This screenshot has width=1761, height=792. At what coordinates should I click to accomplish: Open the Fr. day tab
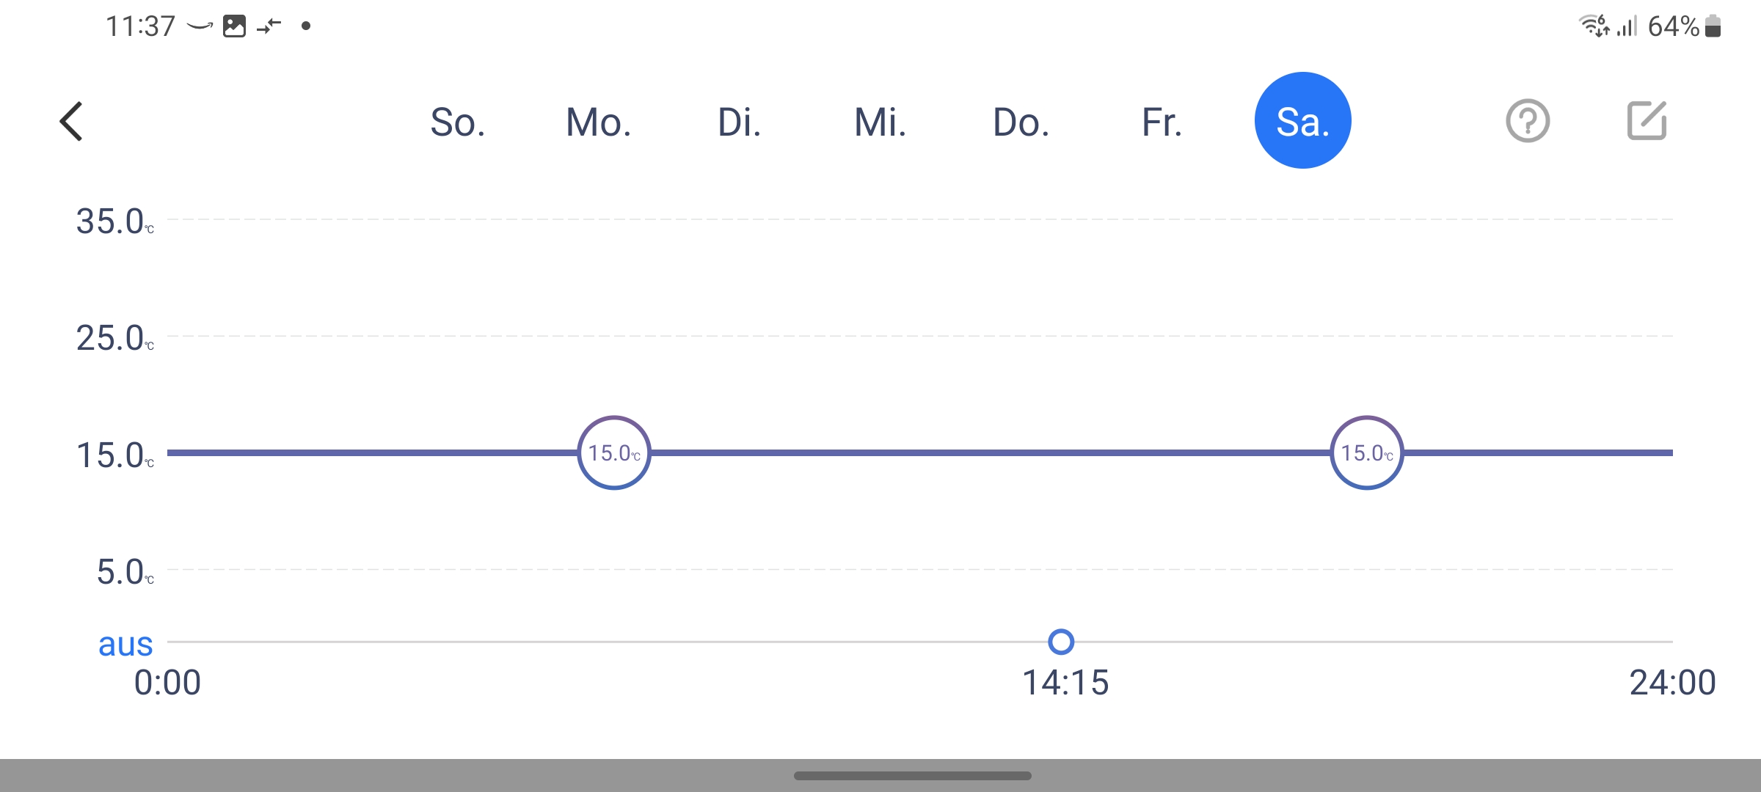1162,122
